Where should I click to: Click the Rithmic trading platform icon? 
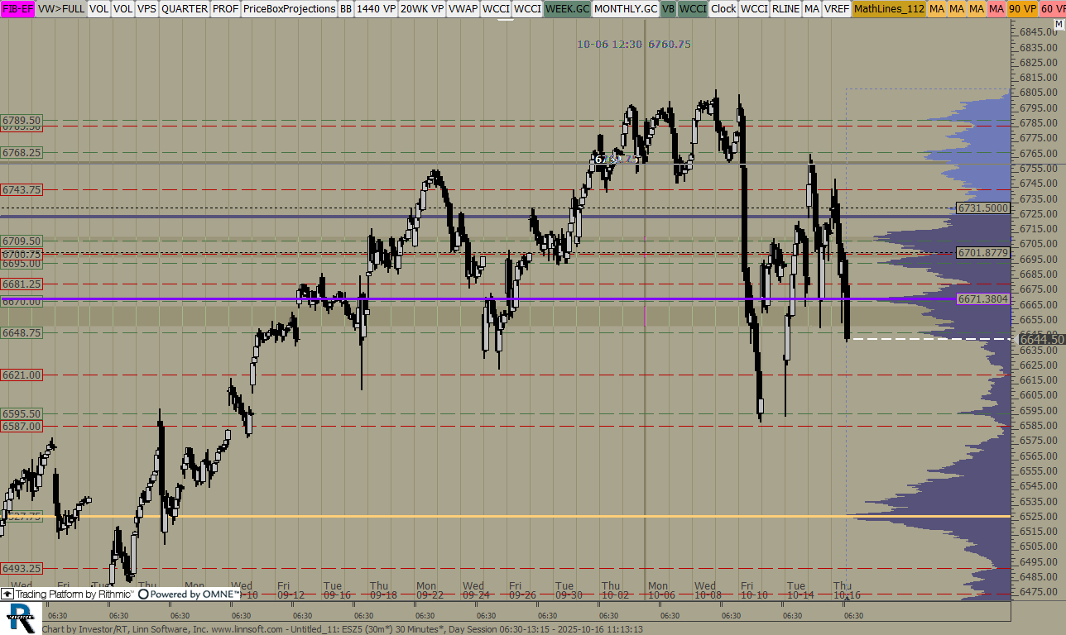coord(7,594)
